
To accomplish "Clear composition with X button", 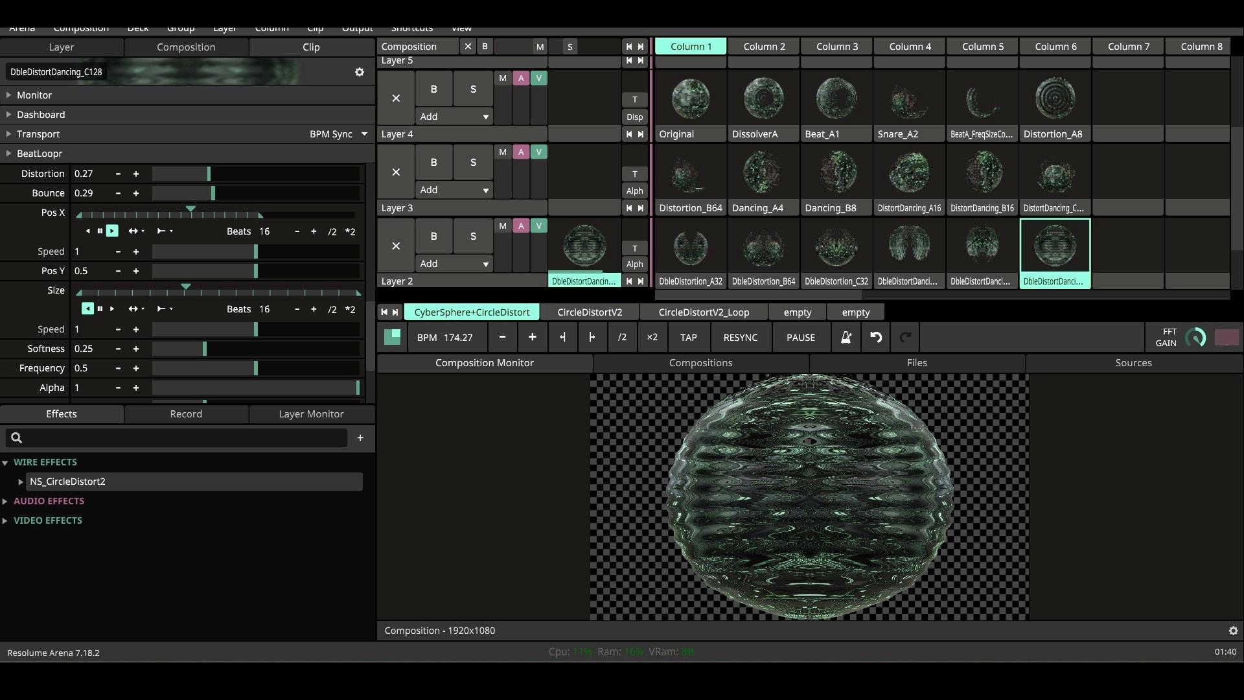I will pos(468,47).
